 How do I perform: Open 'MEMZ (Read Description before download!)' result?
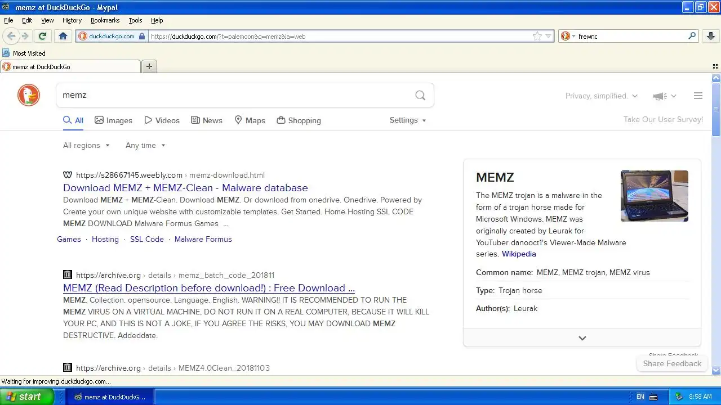pos(209,288)
